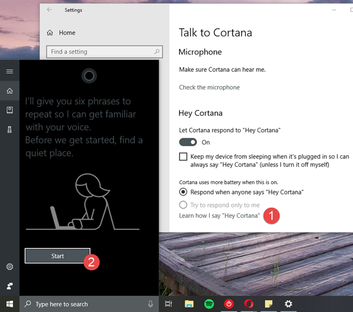Open the Cortana hamburger menu
353x312 pixels.
pos(9,71)
